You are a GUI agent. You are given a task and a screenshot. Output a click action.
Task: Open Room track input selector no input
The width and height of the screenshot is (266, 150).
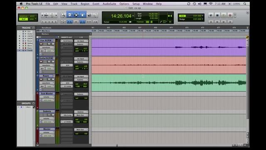point(81,76)
